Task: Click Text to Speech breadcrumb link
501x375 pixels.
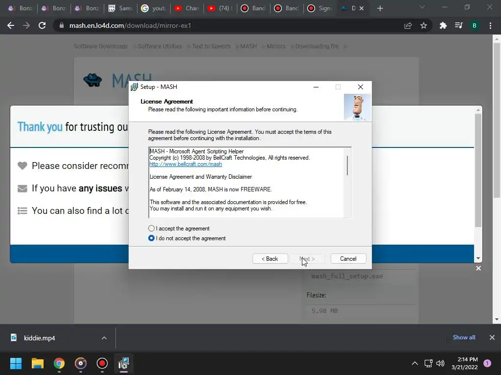Action: pyautogui.click(x=211, y=46)
